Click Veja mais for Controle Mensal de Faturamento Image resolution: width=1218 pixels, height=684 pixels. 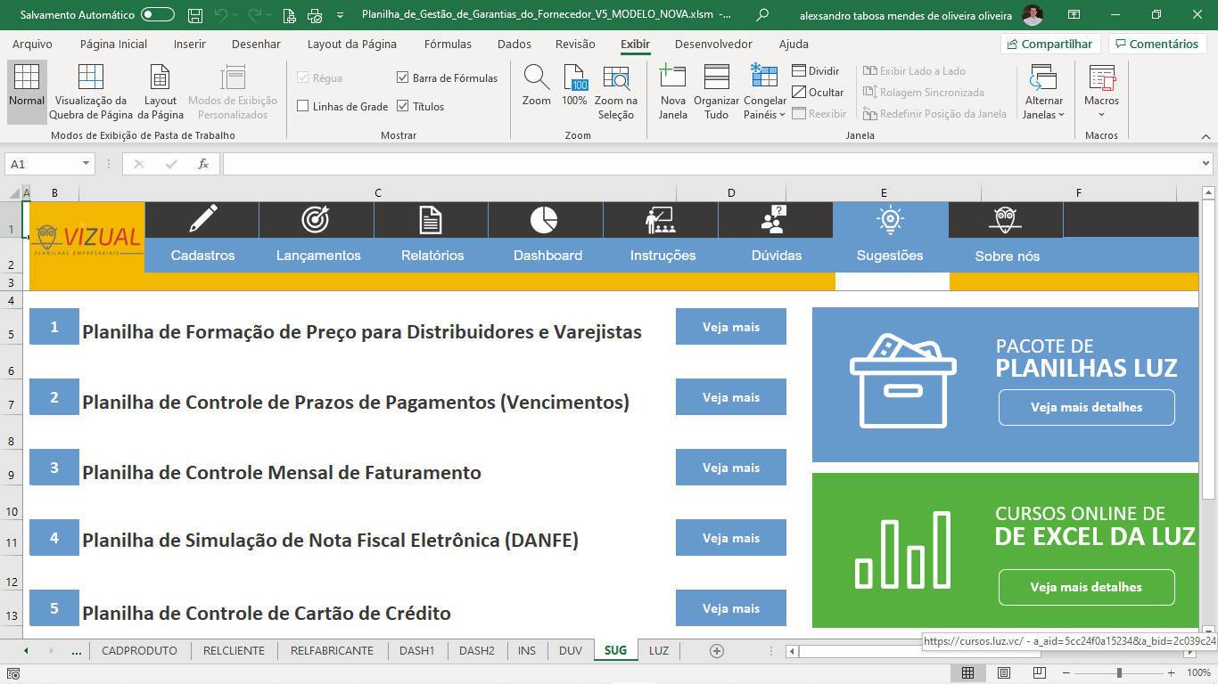730,468
